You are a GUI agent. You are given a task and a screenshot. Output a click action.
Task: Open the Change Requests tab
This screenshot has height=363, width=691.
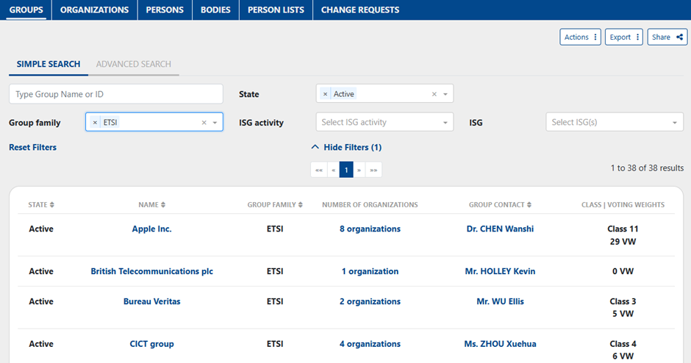coord(360,10)
